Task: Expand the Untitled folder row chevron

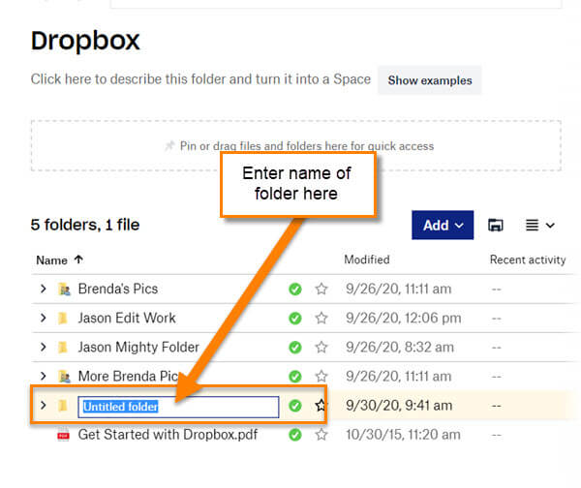Action: [43, 406]
